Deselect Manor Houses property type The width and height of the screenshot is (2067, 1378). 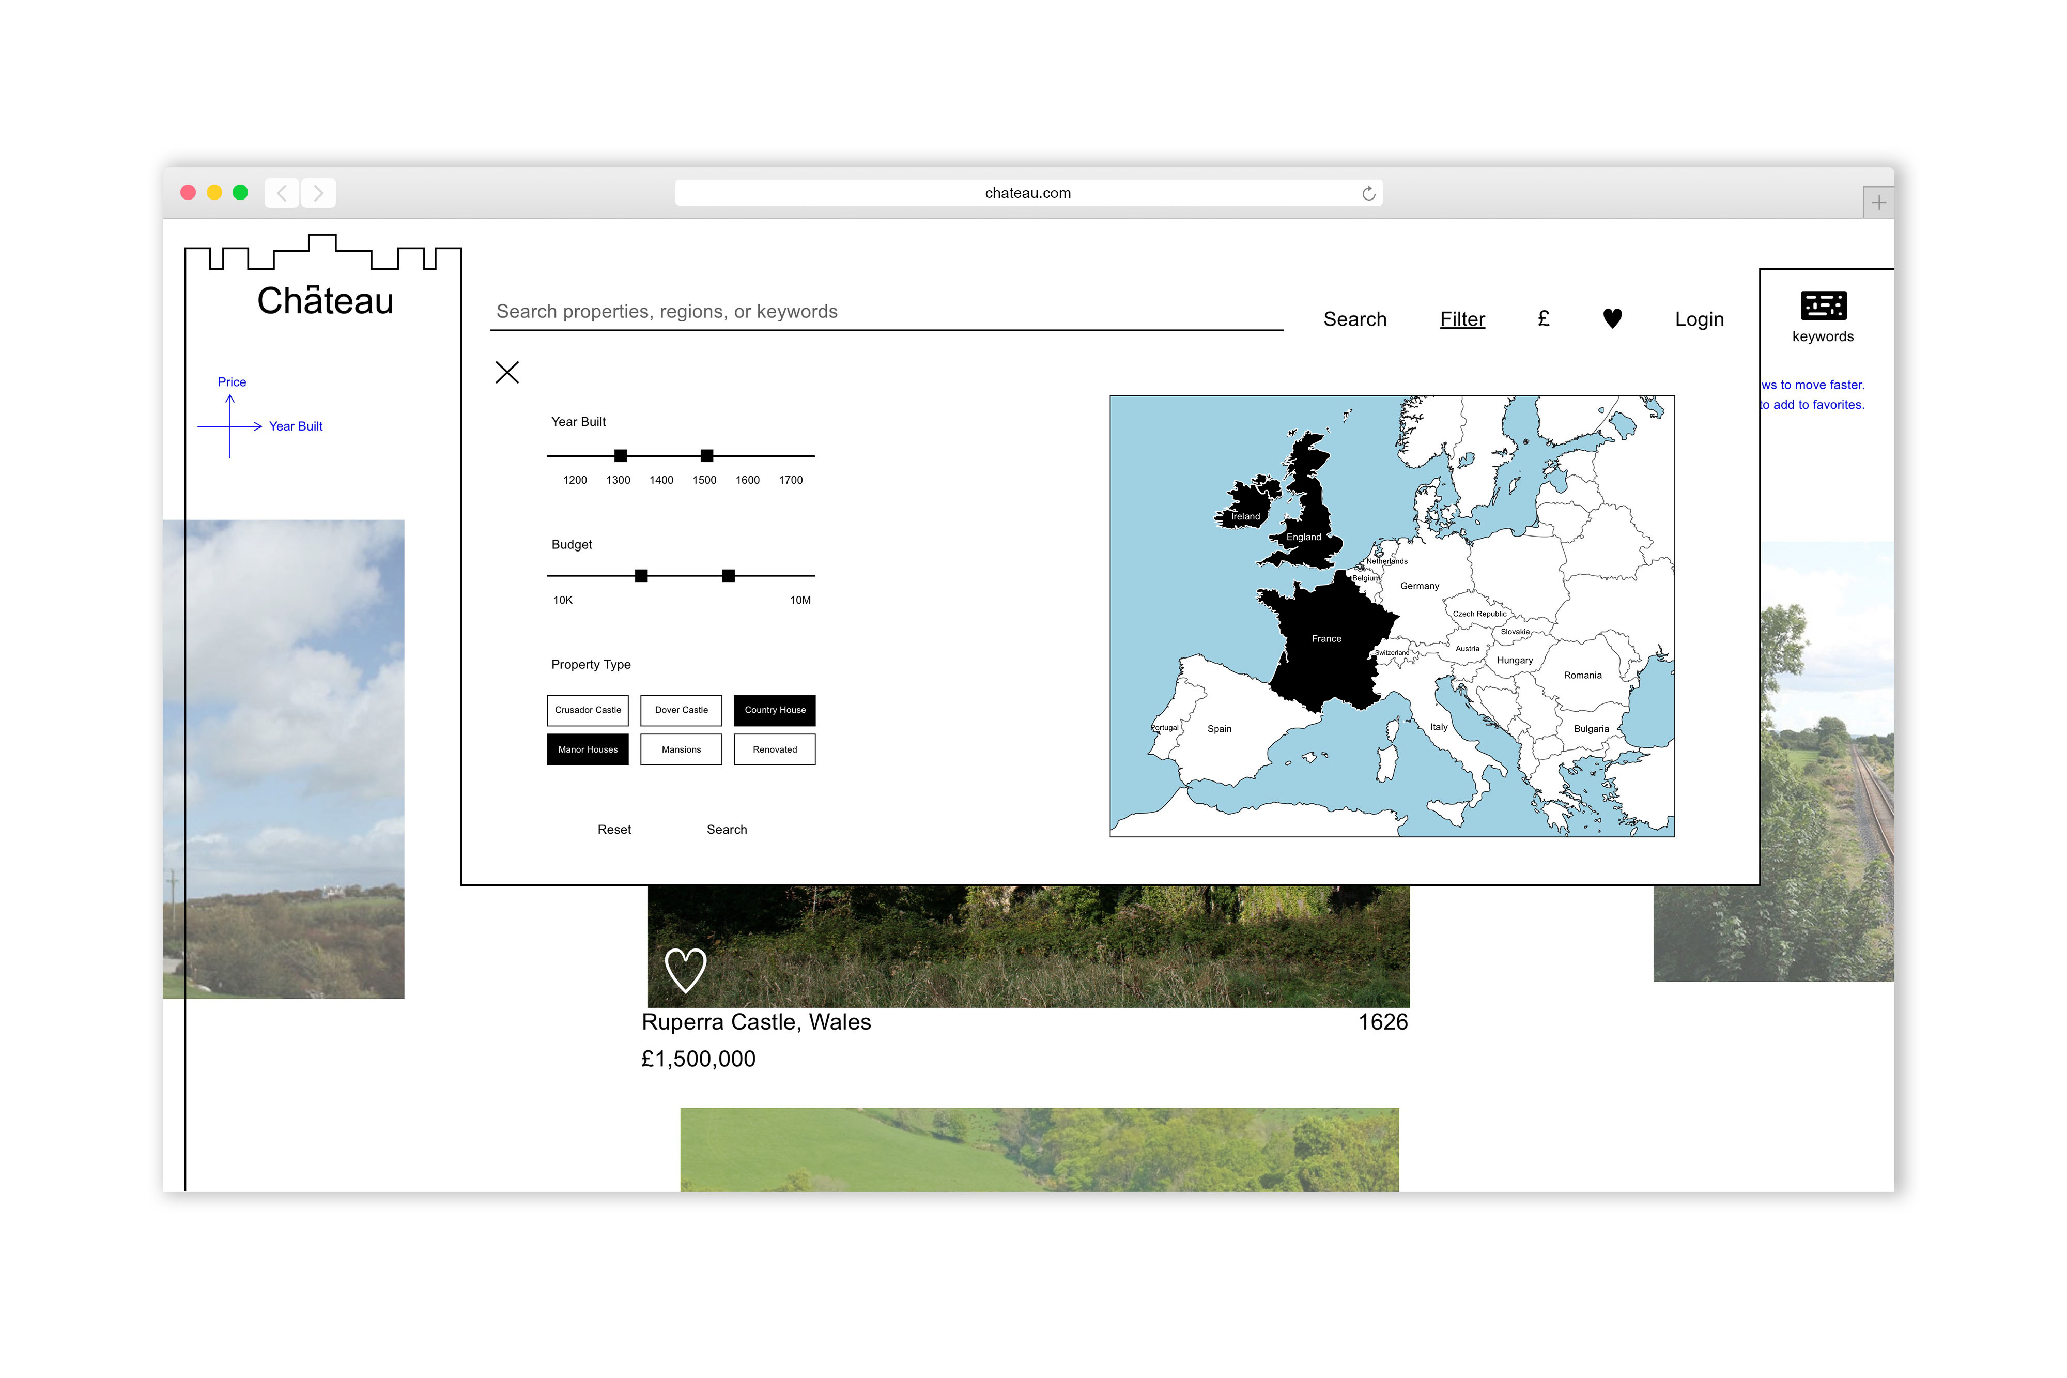[x=587, y=749]
